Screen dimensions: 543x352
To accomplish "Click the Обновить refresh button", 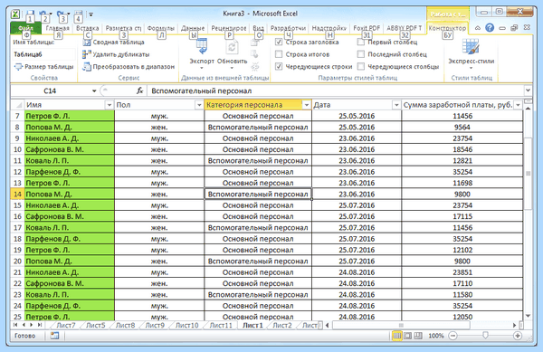I will click(232, 53).
